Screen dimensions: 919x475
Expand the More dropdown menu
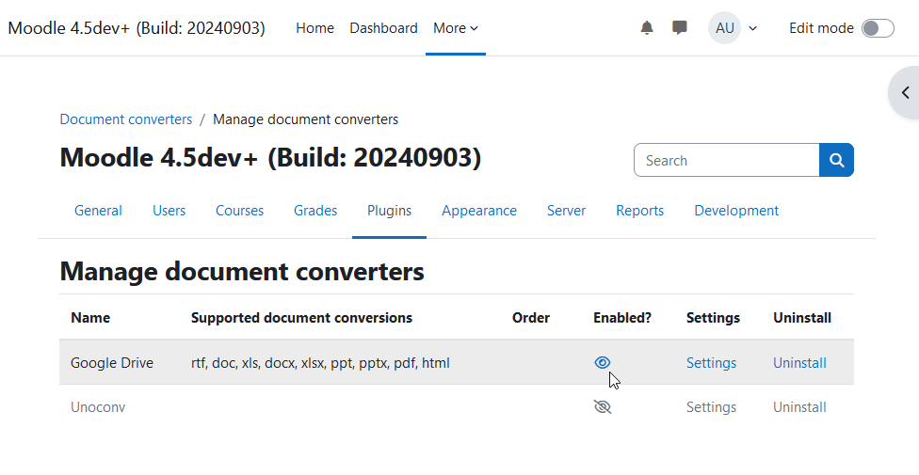[456, 28]
